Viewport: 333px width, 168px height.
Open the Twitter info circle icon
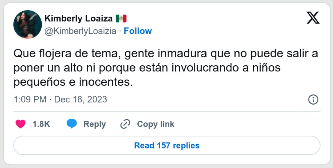coord(313,100)
